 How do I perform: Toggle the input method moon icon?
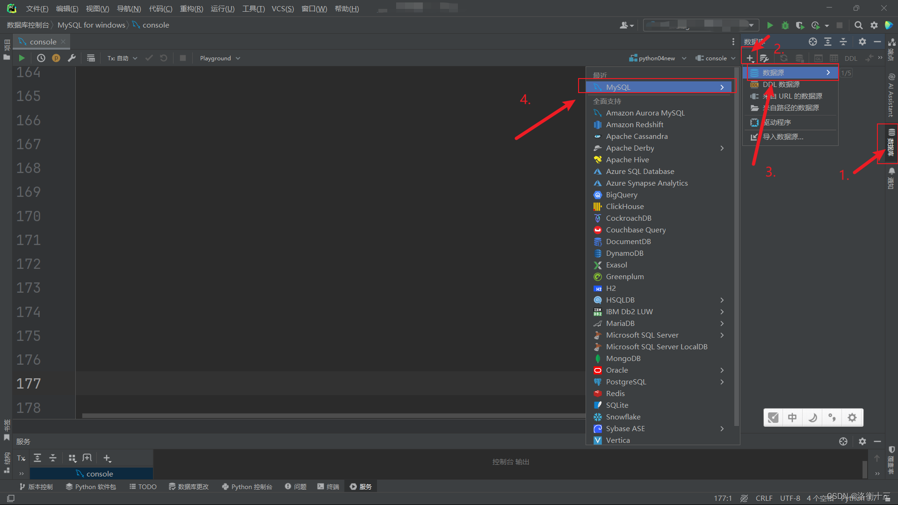click(x=812, y=417)
